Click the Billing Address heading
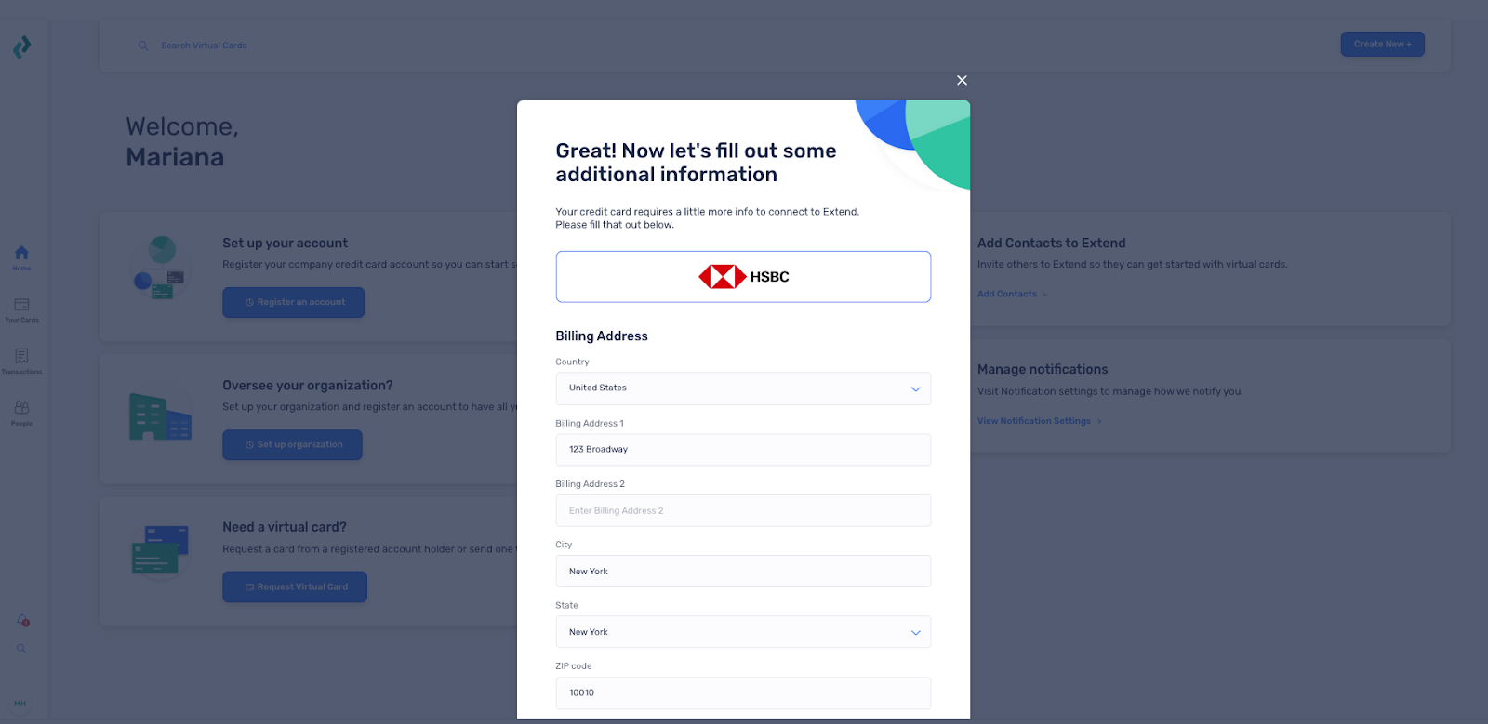 pyautogui.click(x=602, y=336)
